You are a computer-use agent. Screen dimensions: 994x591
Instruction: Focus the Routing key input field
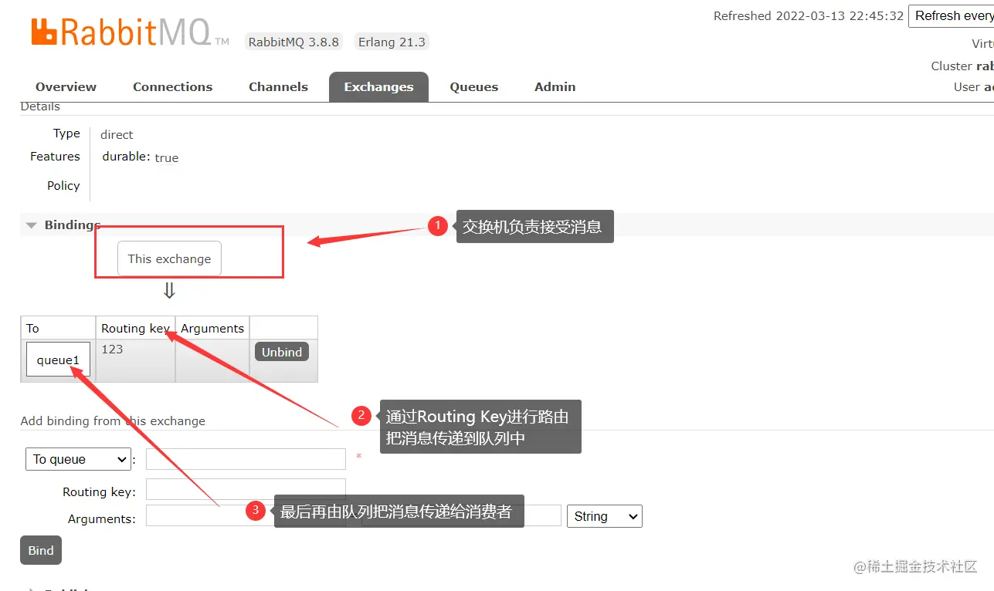[246, 490]
